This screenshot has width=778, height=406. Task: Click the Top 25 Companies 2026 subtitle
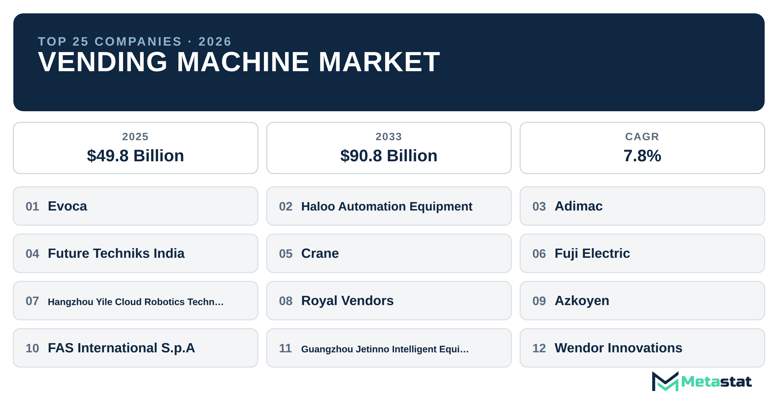(x=135, y=41)
